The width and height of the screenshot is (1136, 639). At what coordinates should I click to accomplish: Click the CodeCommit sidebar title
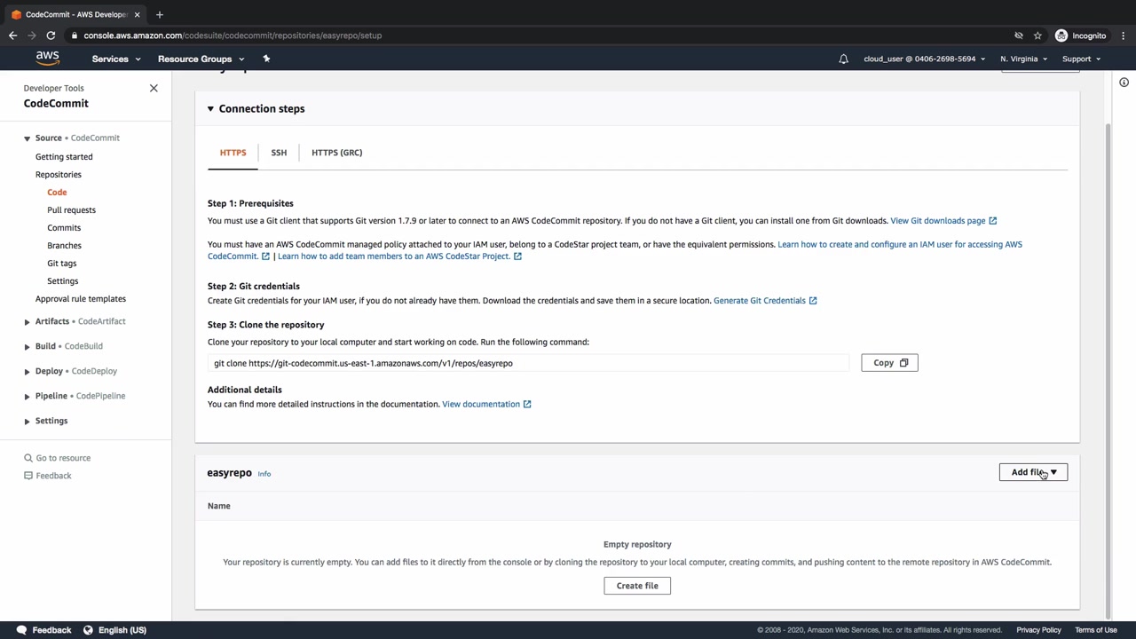pyautogui.click(x=56, y=103)
